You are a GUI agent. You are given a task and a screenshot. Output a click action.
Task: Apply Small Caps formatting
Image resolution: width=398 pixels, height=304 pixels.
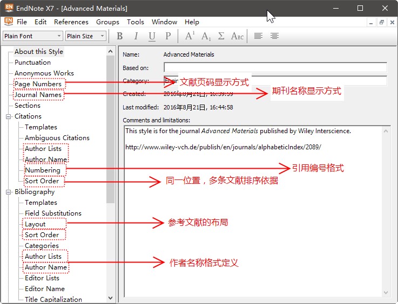tap(237, 36)
